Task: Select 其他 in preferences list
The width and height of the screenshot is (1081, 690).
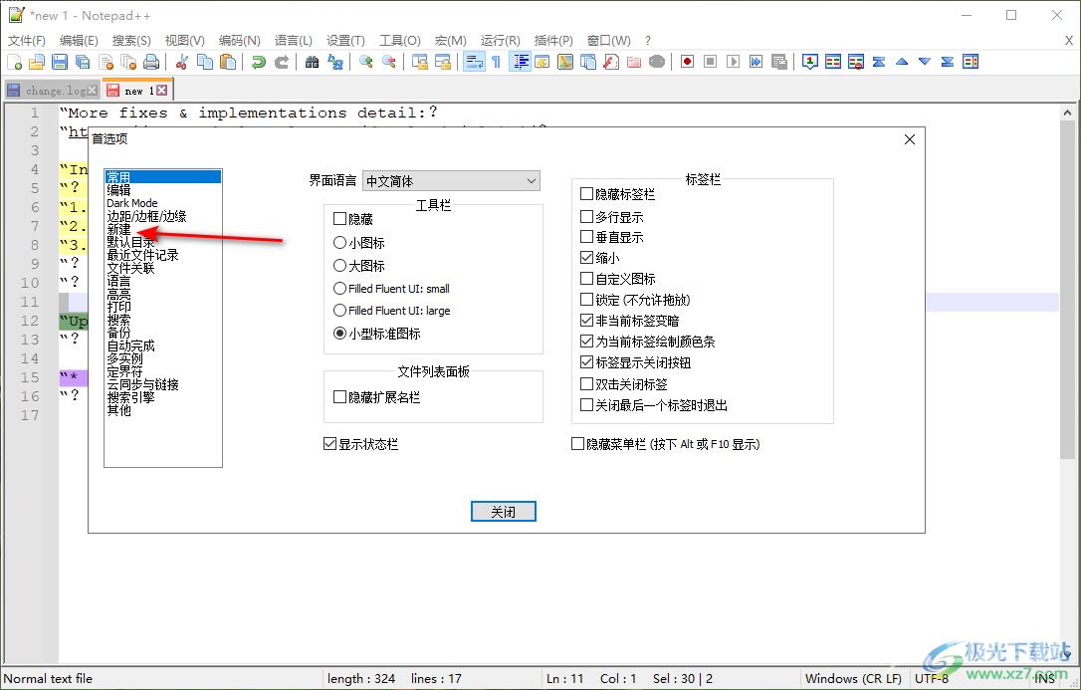Action: point(118,410)
